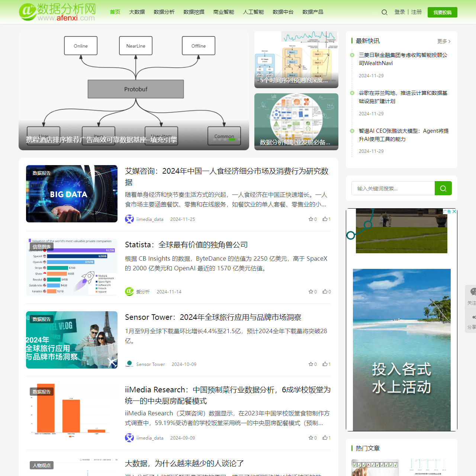
Task: Click the 爱分析 author avatar
Action: tap(129, 292)
